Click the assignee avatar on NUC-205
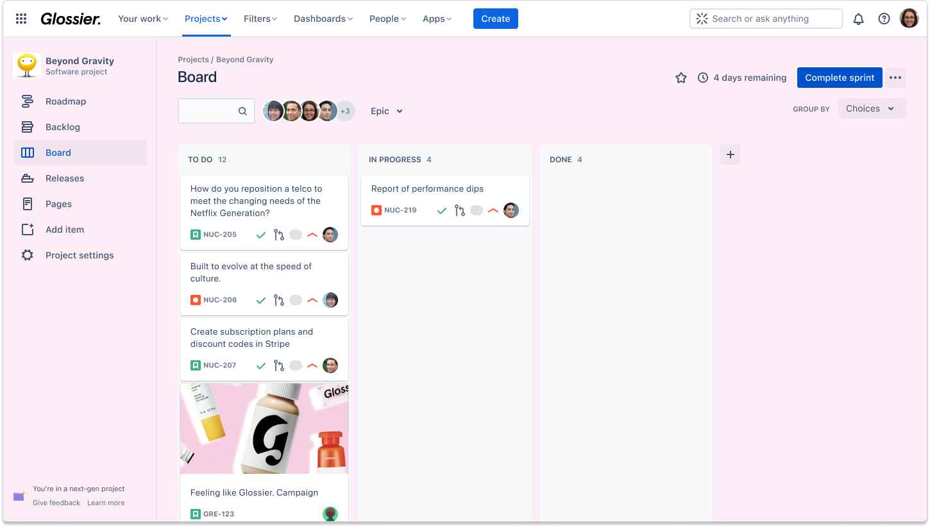This screenshot has height=527, width=930. click(330, 235)
